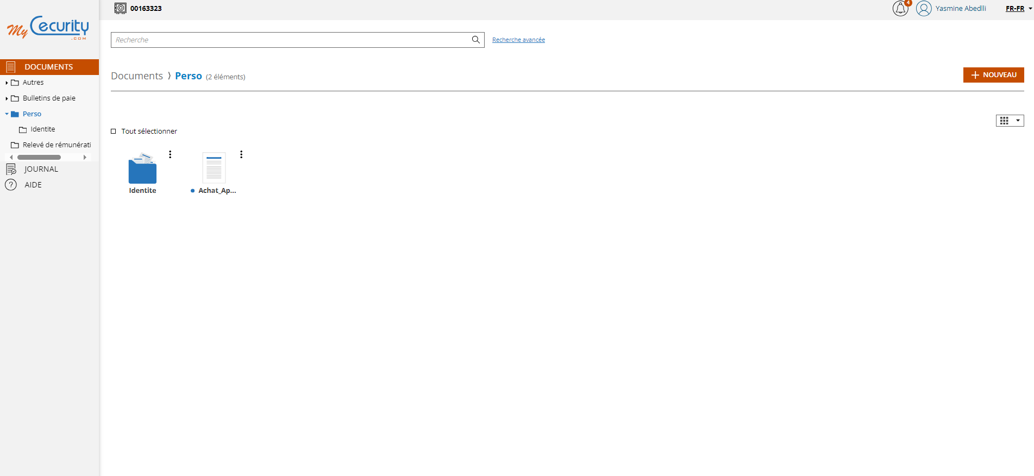Click the JOURNAL log icon
The width and height of the screenshot is (1034, 476).
pyautogui.click(x=11, y=169)
